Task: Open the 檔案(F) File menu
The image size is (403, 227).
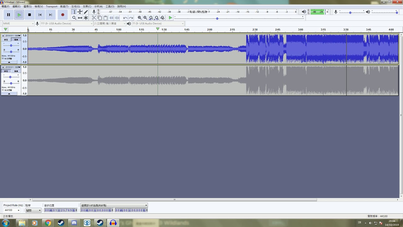Action: 5,6
